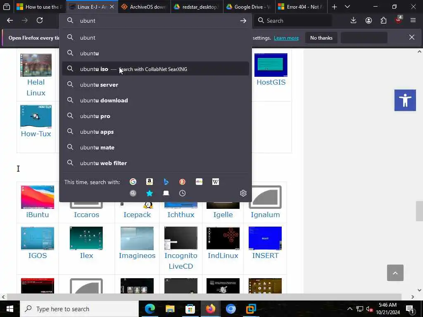The height and width of the screenshot is (317, 423).
Task: Search open tabs using the tabs icon
Action: (x=166, y=193)
